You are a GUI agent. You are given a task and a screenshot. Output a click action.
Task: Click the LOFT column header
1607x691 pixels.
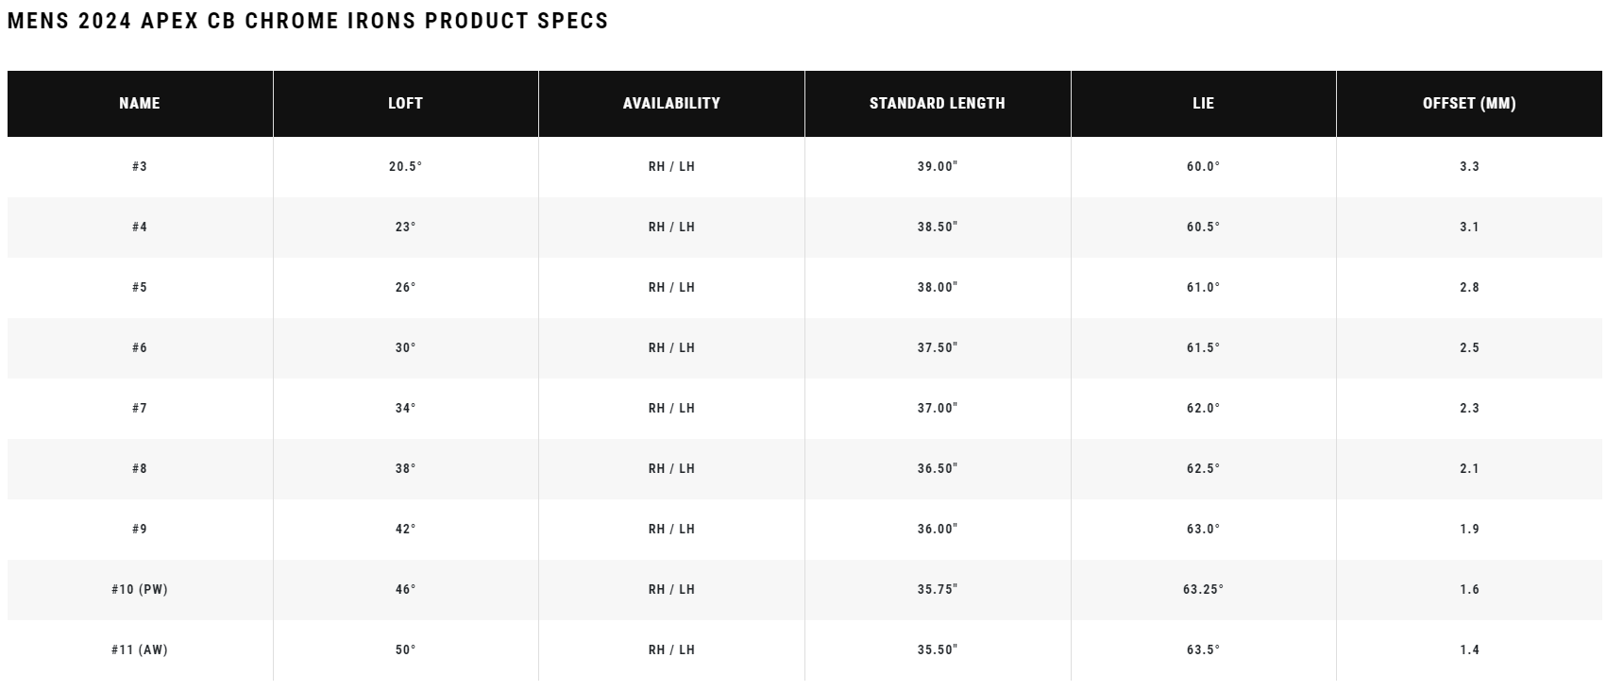pyautogui.click(x=405, y=104)
